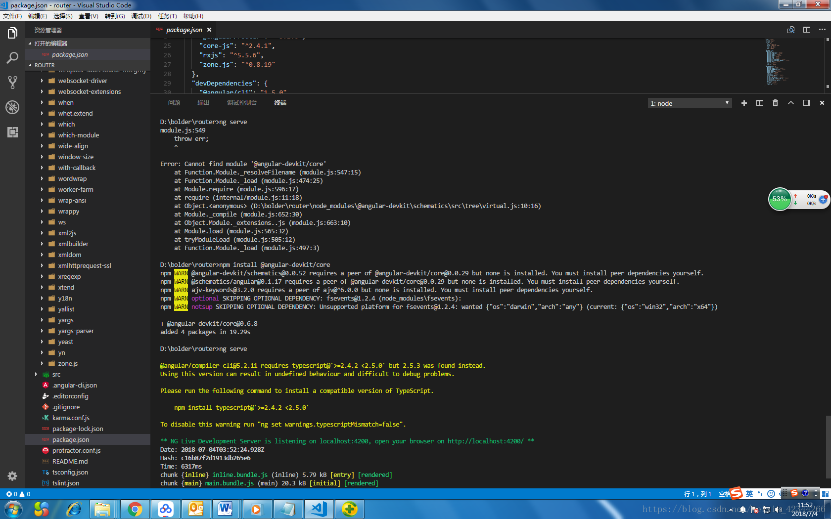The image size is (831, 519).
Task: Click the 53% memory floating widget
Action: point(780,199)
